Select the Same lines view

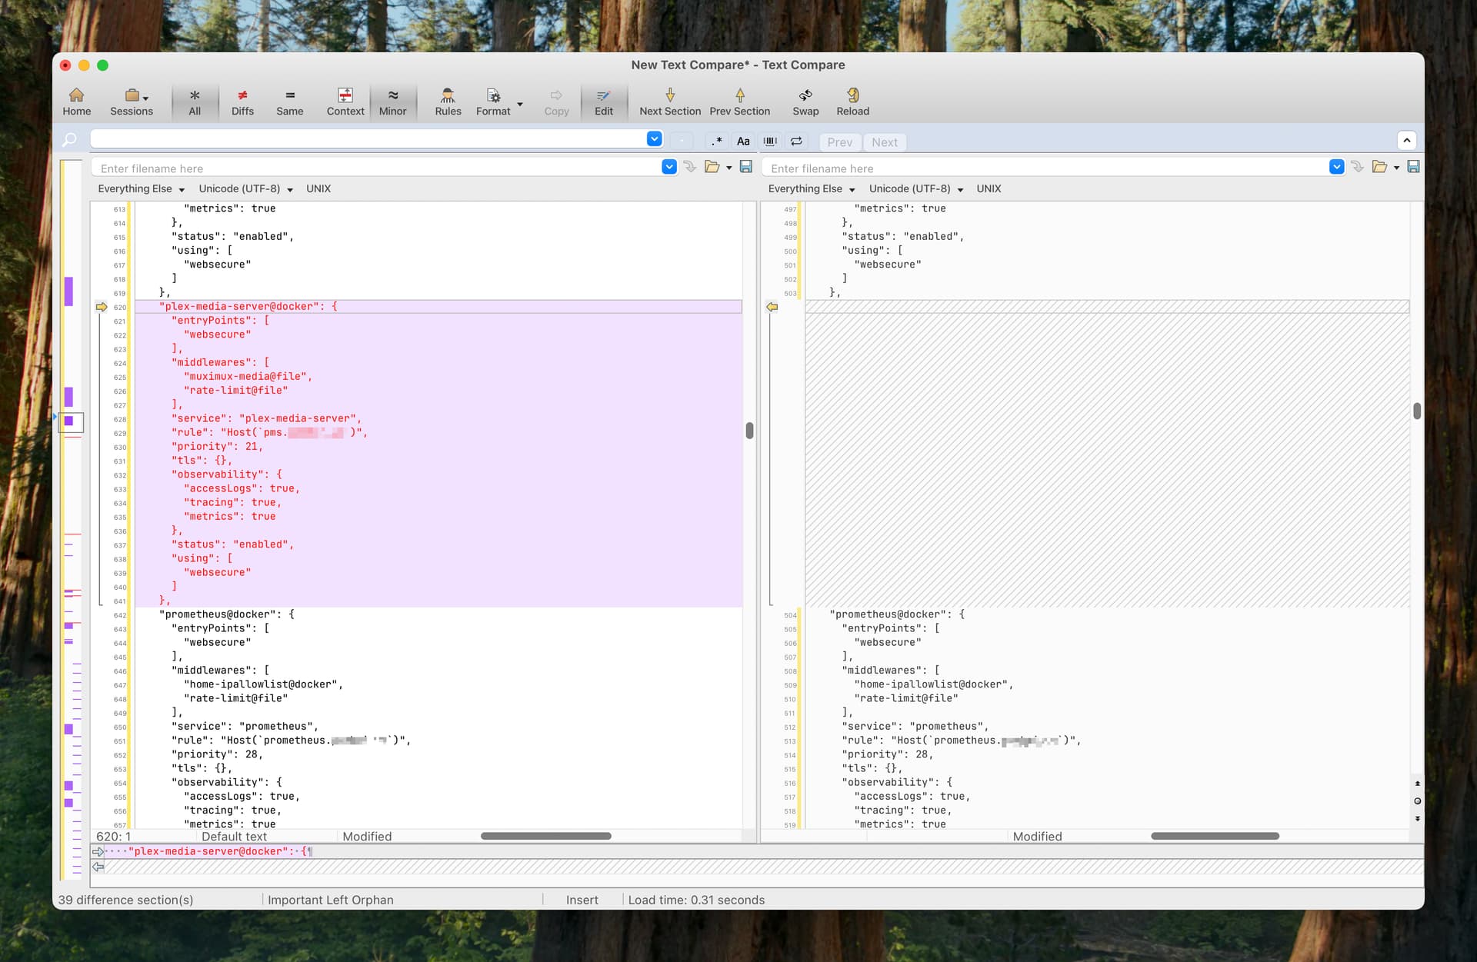pos(289,102)
